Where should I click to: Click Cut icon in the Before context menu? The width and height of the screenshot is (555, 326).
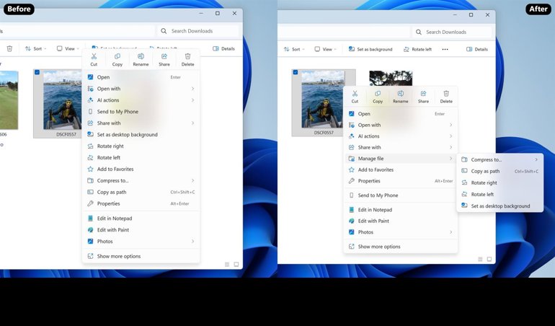pyautogui.click(x=94, y=58)
